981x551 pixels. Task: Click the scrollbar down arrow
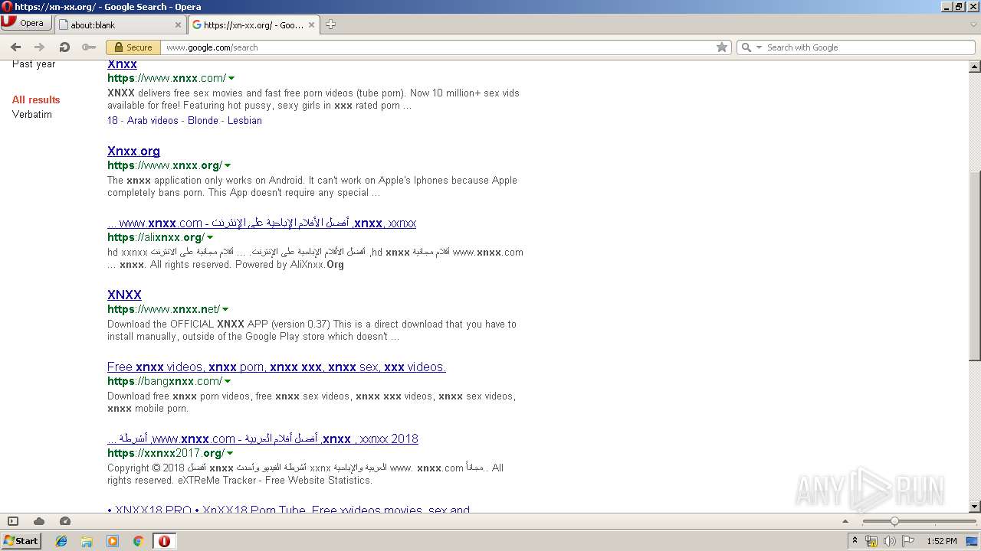975,506
